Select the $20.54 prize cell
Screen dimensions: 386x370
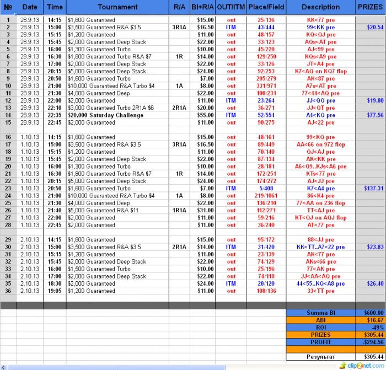point(371,28)
